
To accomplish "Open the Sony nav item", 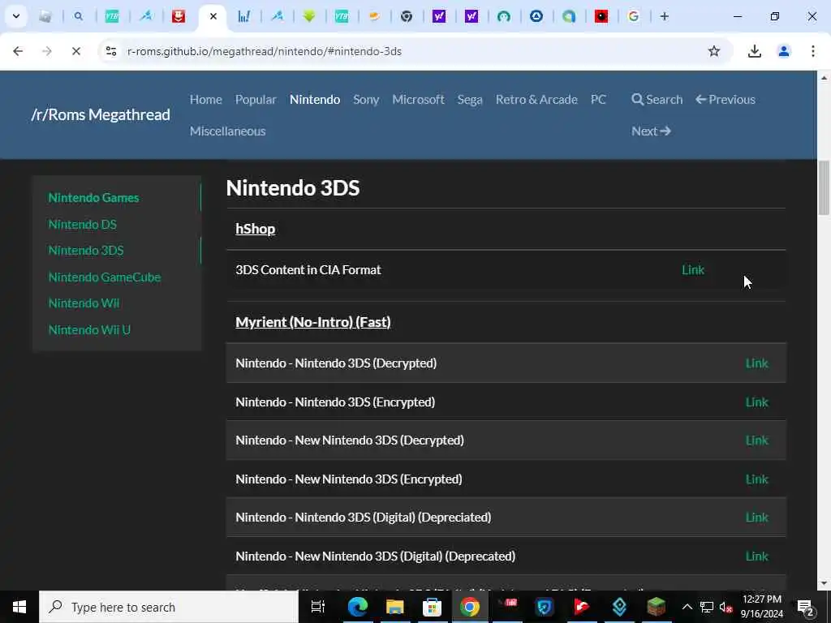I will pos(366,100).
